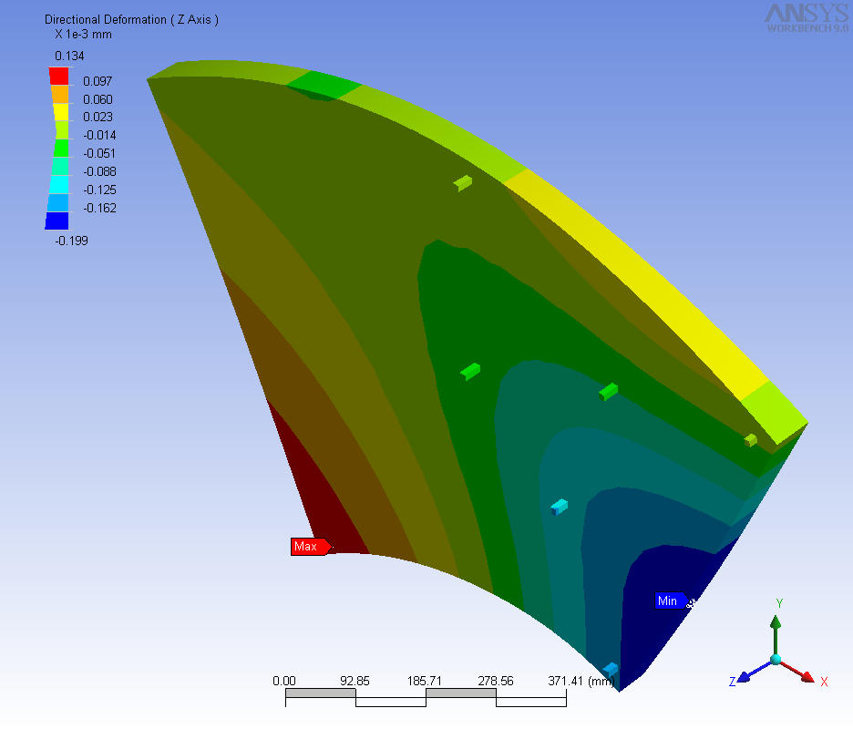Click the legend value -0.014
This screenshot has height=729, width=853.
pos(99,135)
